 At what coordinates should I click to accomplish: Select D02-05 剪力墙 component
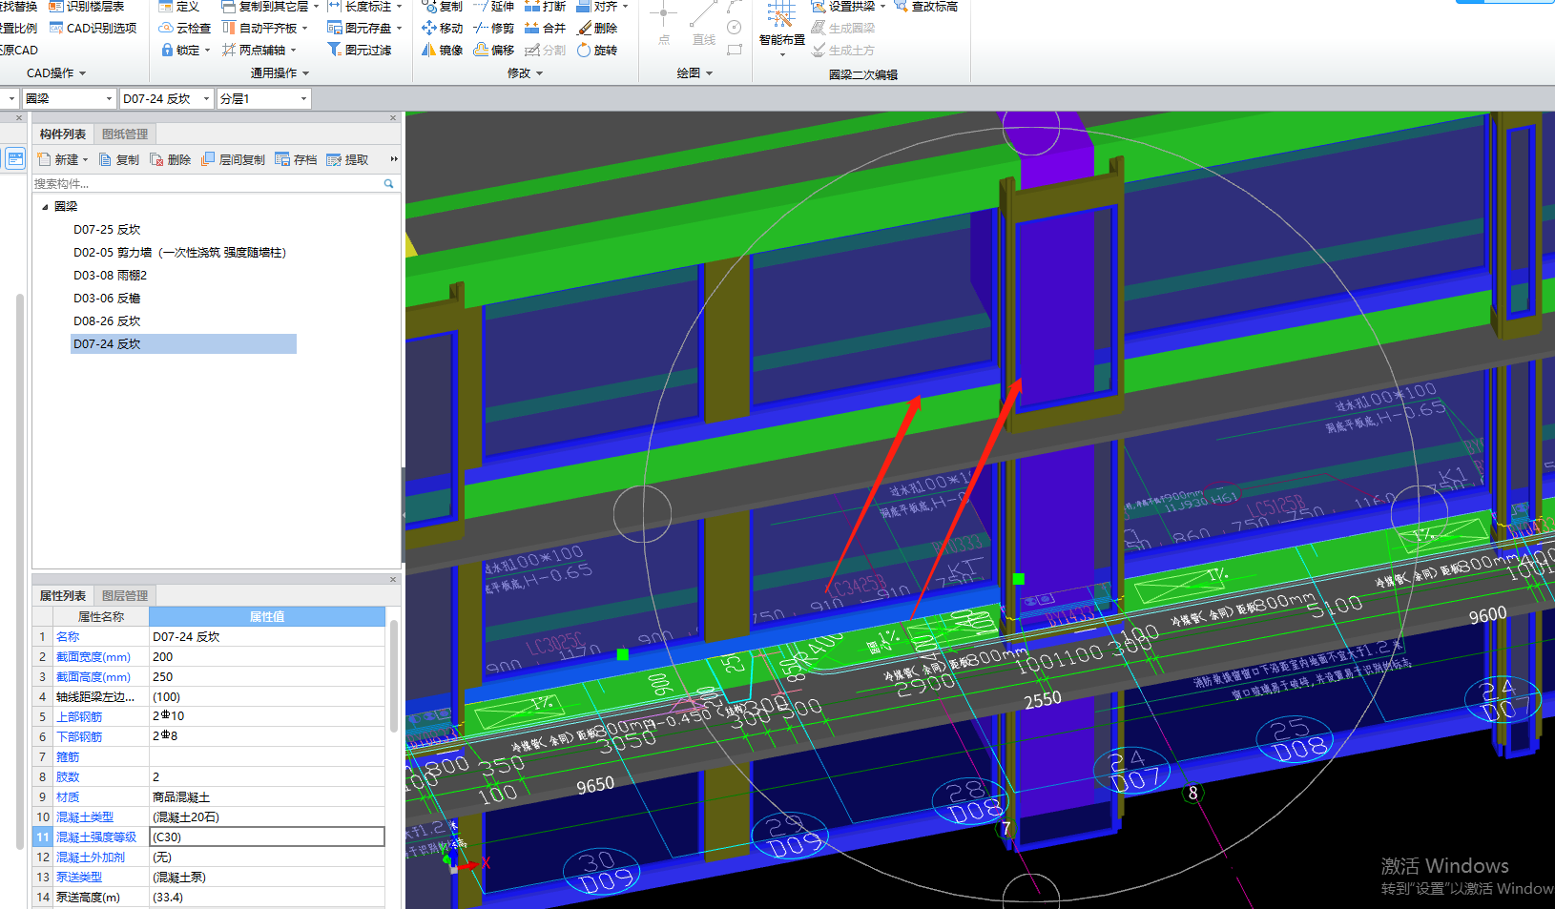(x=179, y=252)
